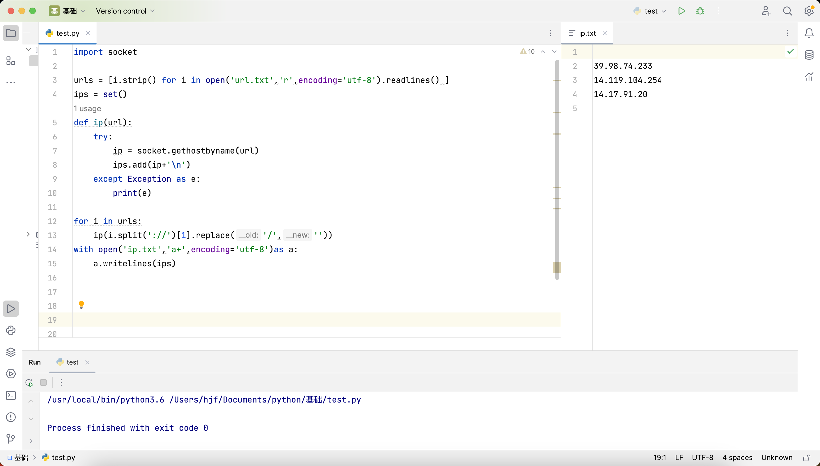Open the Services tool window icon
Image resolution: width=820 pixels, height=466 pixels.
point(11,374)
